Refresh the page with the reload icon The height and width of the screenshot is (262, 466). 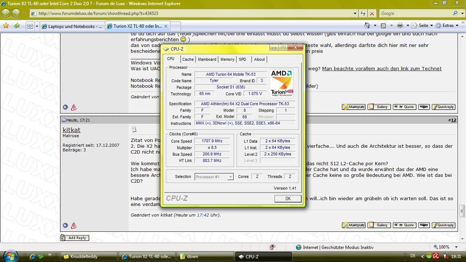[363, 13]
